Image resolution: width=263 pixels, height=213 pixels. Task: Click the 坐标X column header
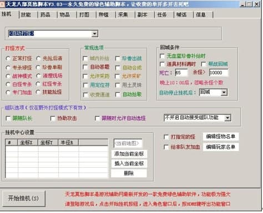pyautogui.click(x=28, y=143)
